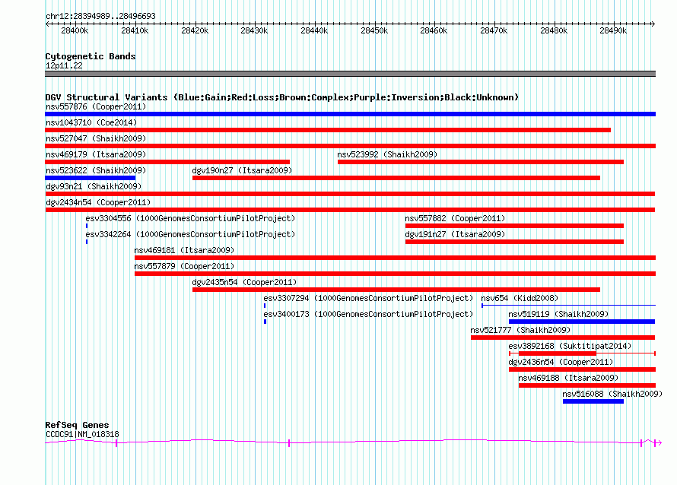Viewport: 677px width, 485px height.
Task: Open esv3307294 1000Genomes variant label
Action: (x=368, y=298)
